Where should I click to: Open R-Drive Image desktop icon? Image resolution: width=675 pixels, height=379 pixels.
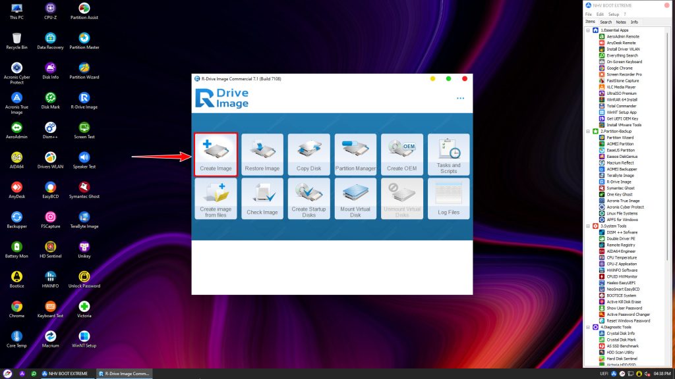point(84,101)
